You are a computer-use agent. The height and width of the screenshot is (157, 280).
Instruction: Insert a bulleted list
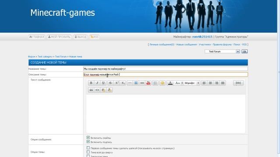155,83
